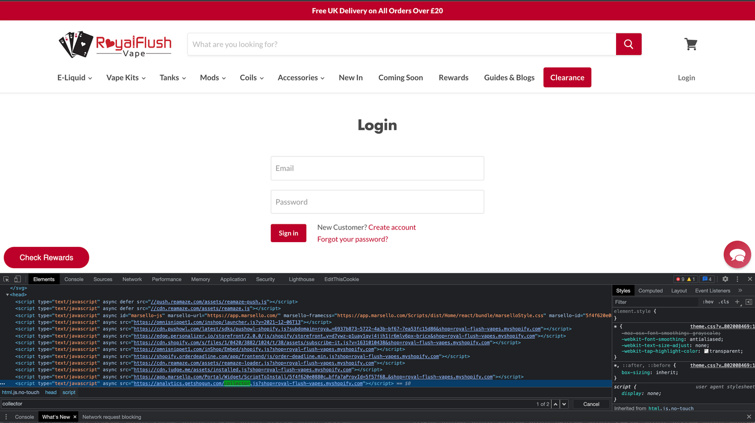Click the Check Rewards button
Image resolution: width=755 pixels, height=423 pixels.
(47, 257)
